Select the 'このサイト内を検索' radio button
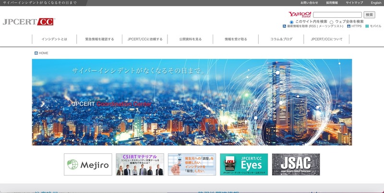Viewport: 384px width, 193px height. pos(291,22)
